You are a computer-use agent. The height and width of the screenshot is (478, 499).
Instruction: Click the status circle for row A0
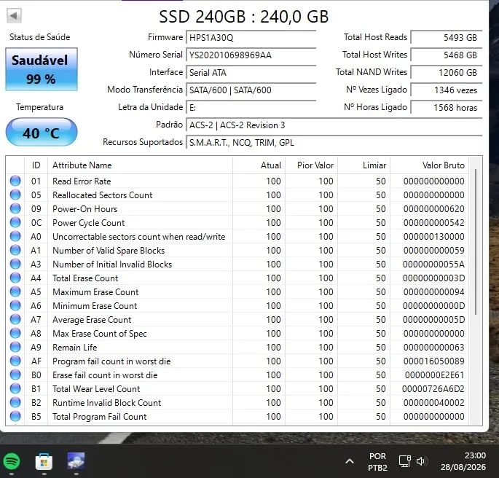pyautogui.click(x=15, y=236)
